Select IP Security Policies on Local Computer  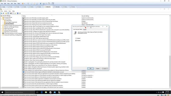13,33
